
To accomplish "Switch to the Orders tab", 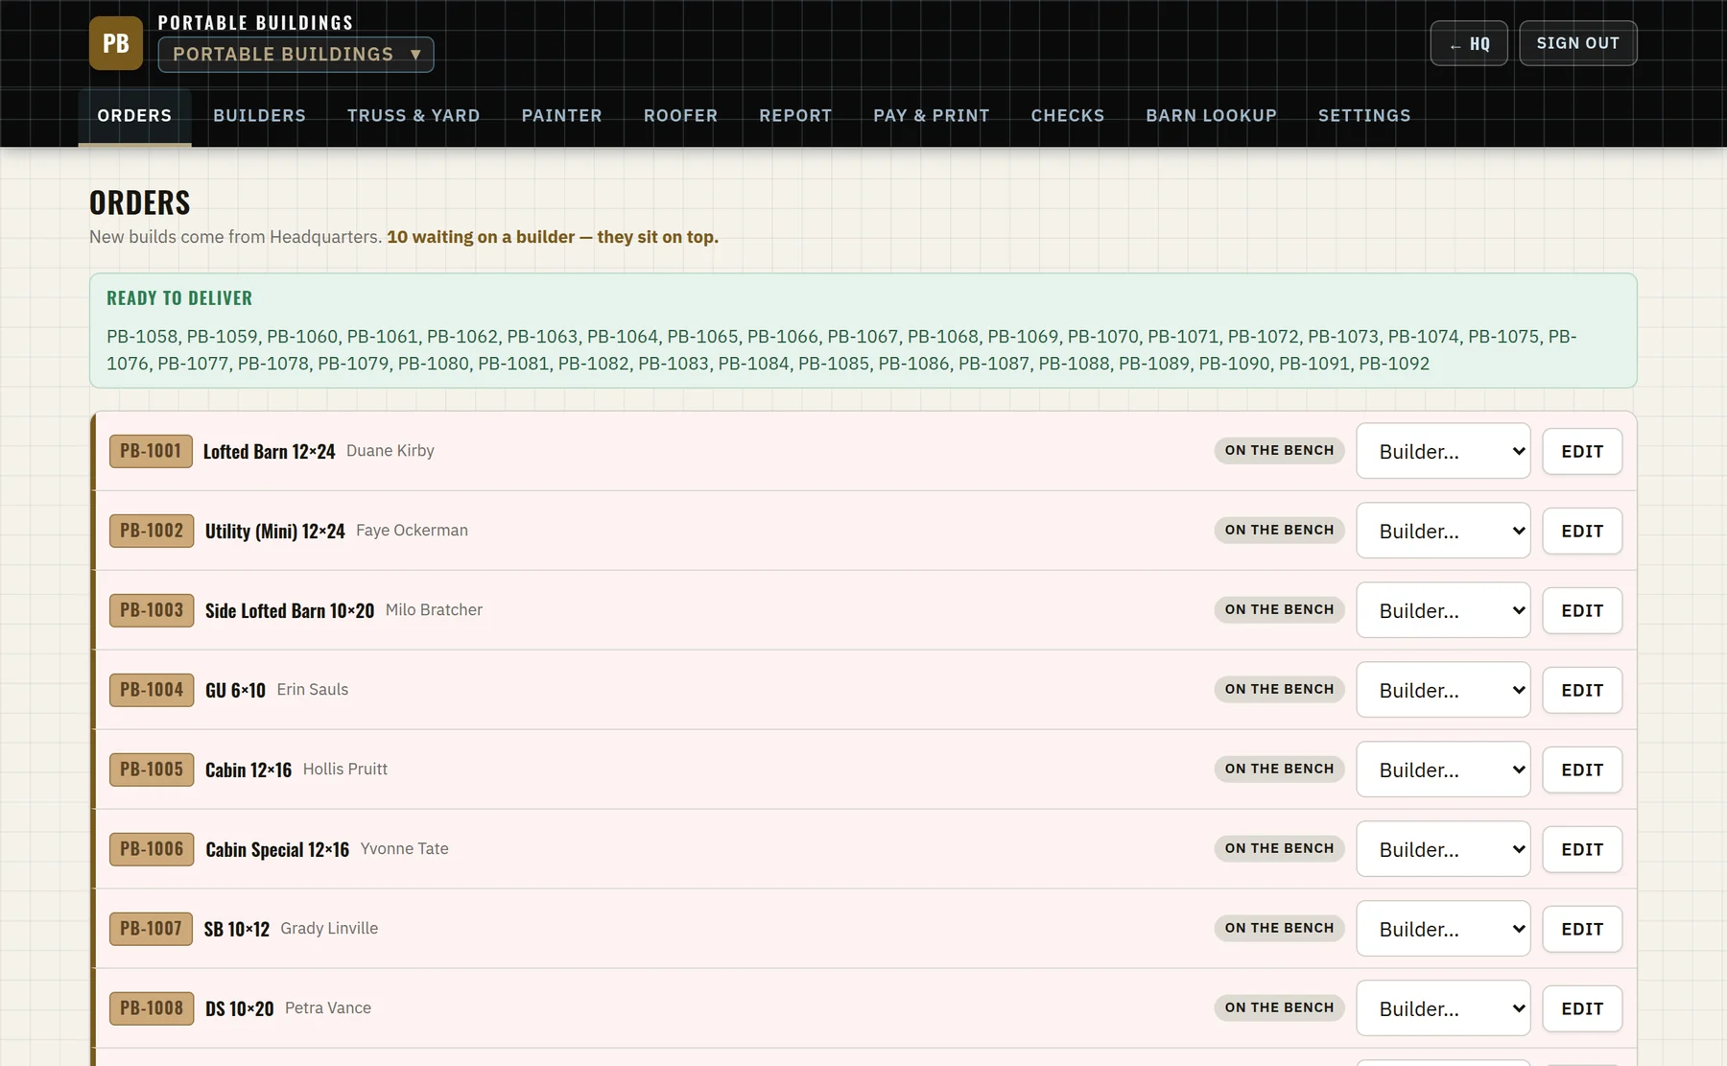I will point(134,116).
